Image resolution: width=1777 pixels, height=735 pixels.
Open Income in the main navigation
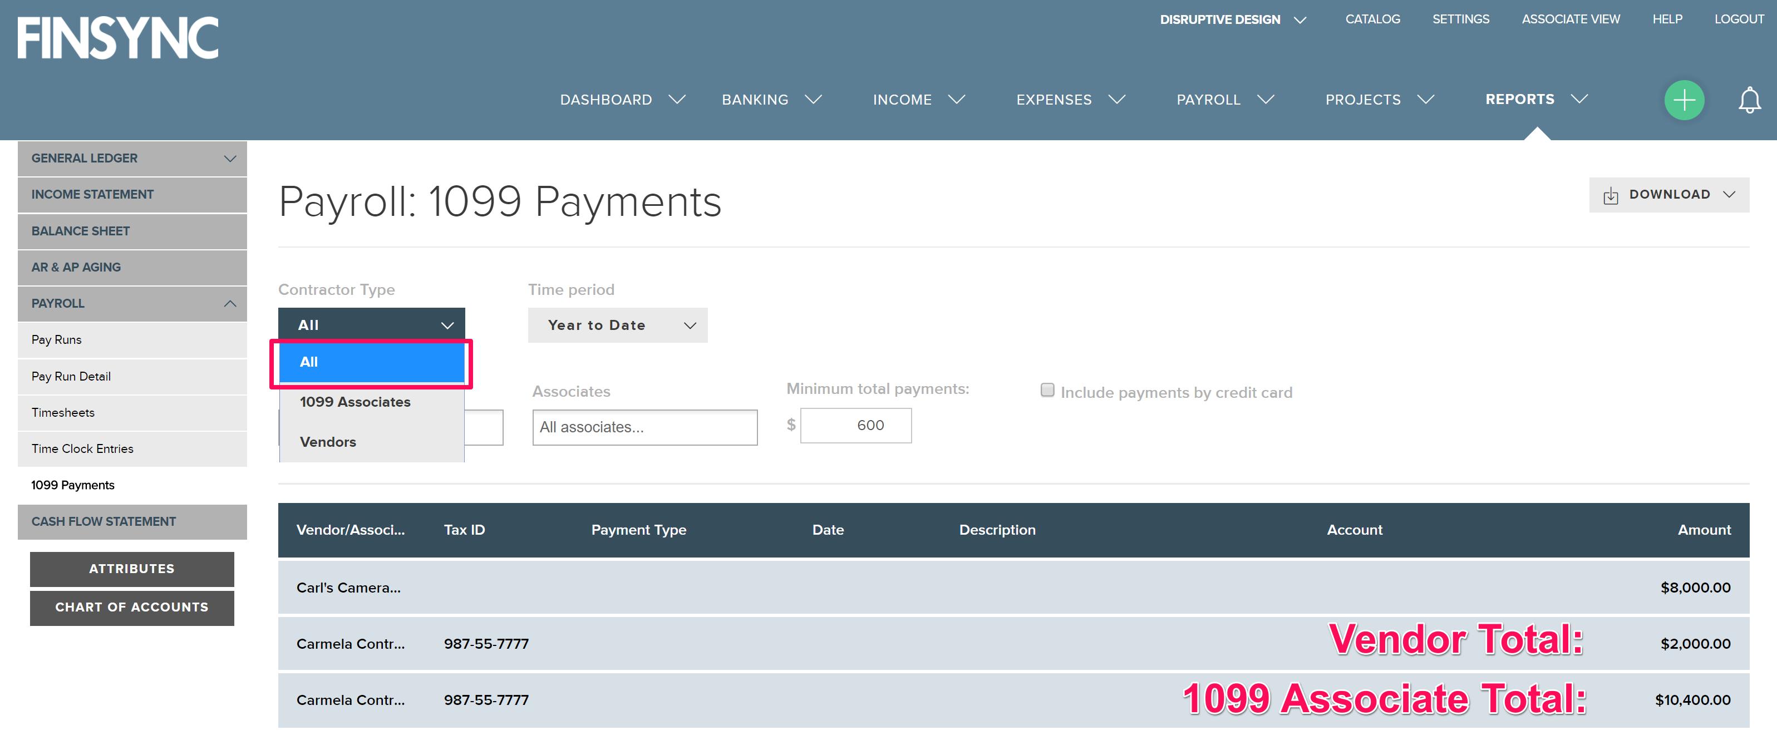[x=902, y=100]
